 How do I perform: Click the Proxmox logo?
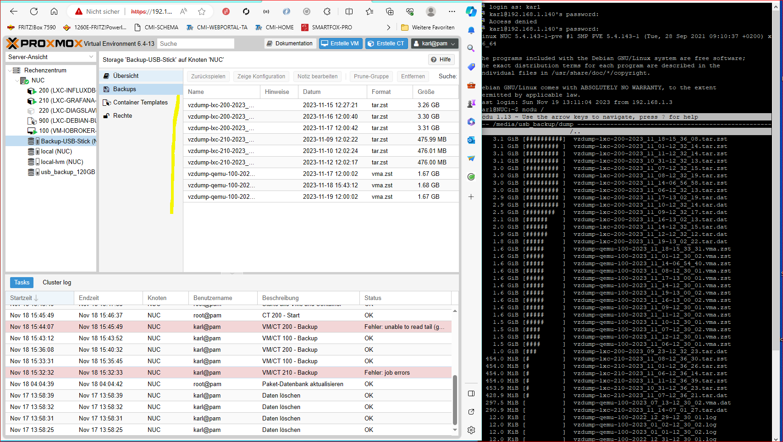[x=45, y=44]
